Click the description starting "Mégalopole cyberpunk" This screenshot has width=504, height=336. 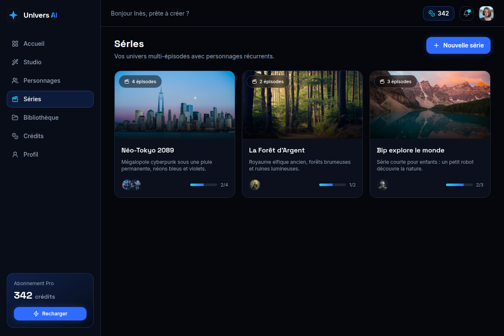tap(167, 165)
